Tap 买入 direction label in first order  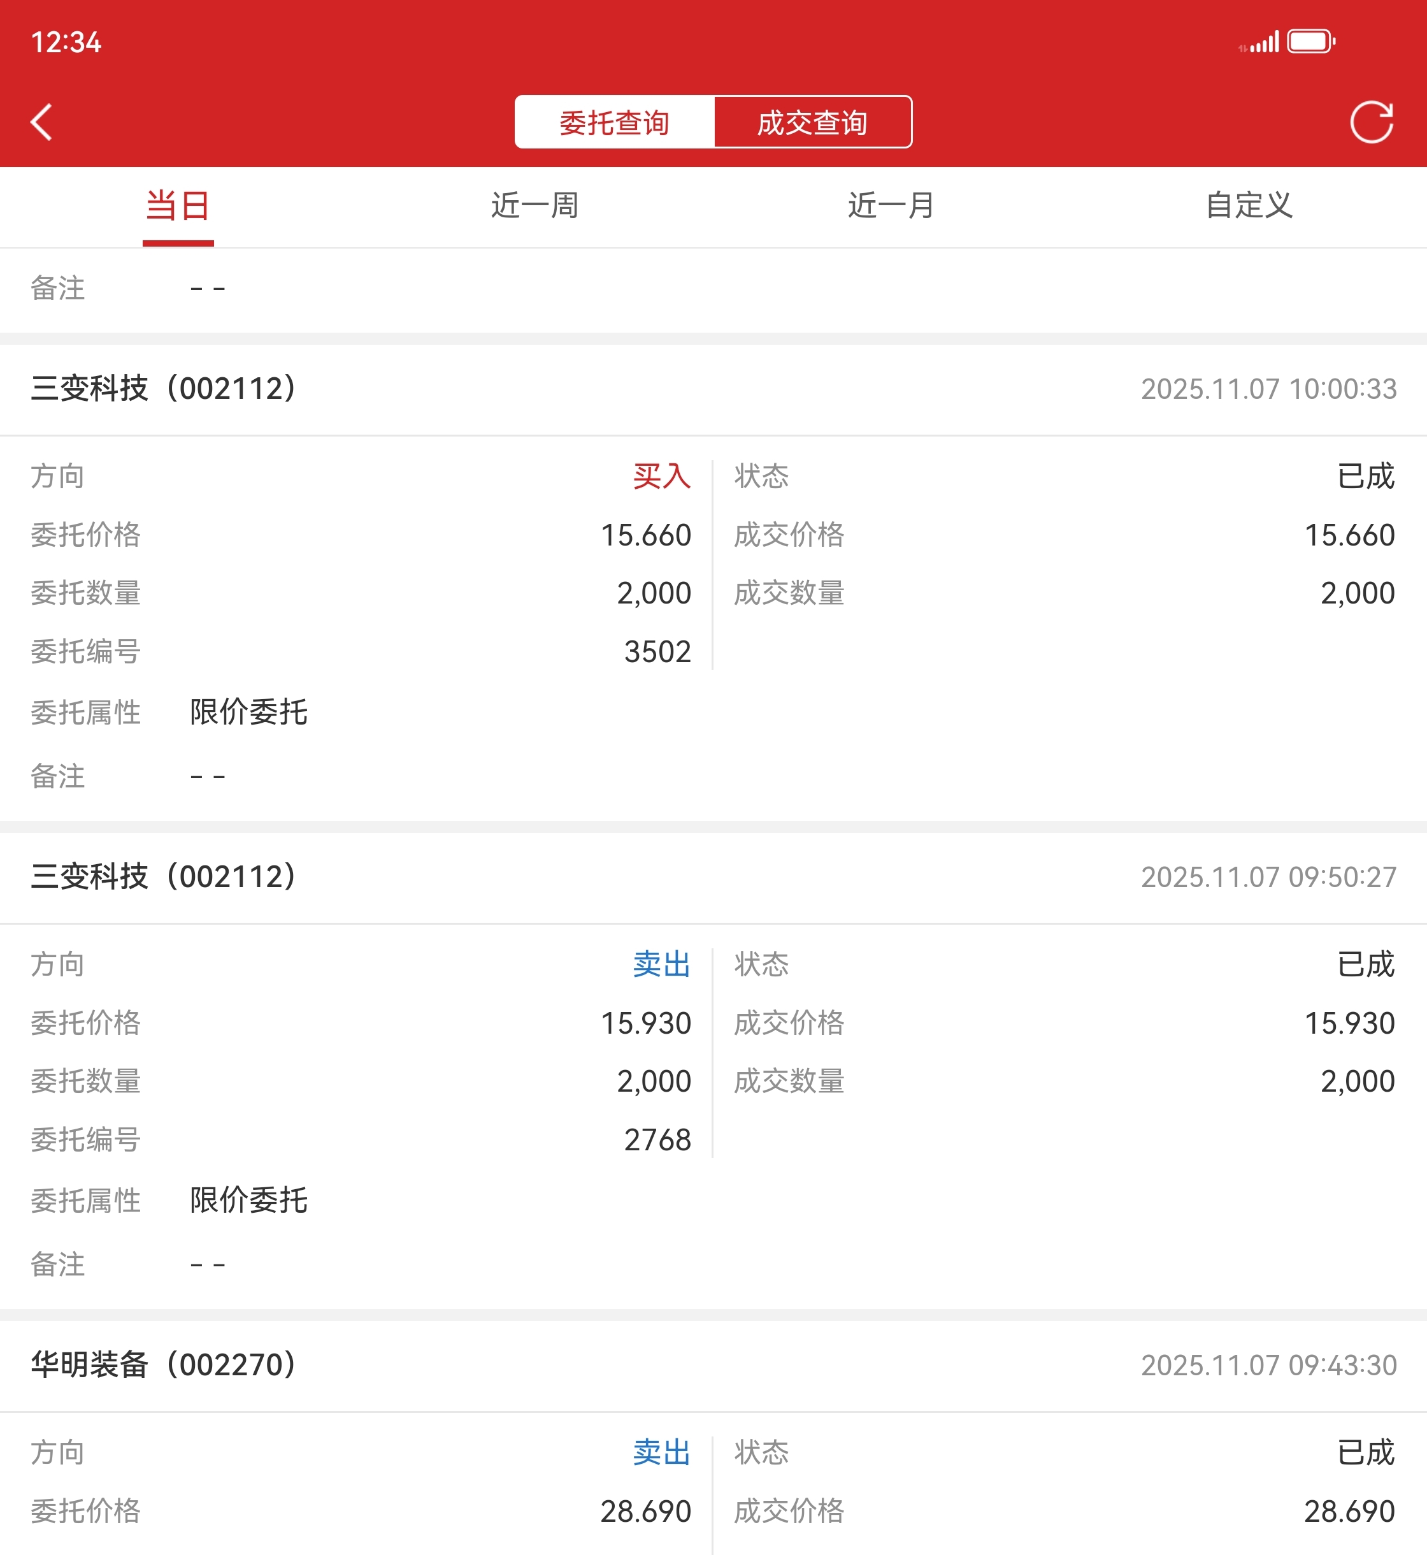pyautogui.click(x=661, y=476)
